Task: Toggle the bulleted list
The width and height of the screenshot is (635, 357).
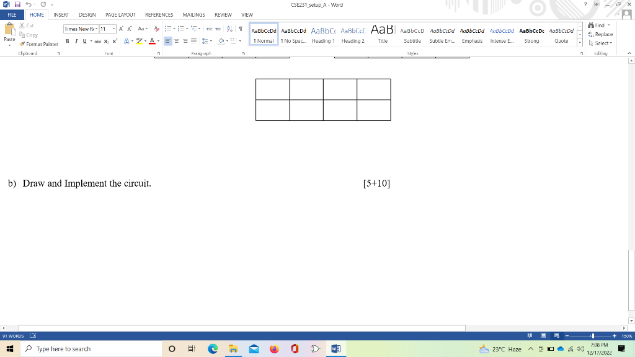Action: [x=167, y=27]
